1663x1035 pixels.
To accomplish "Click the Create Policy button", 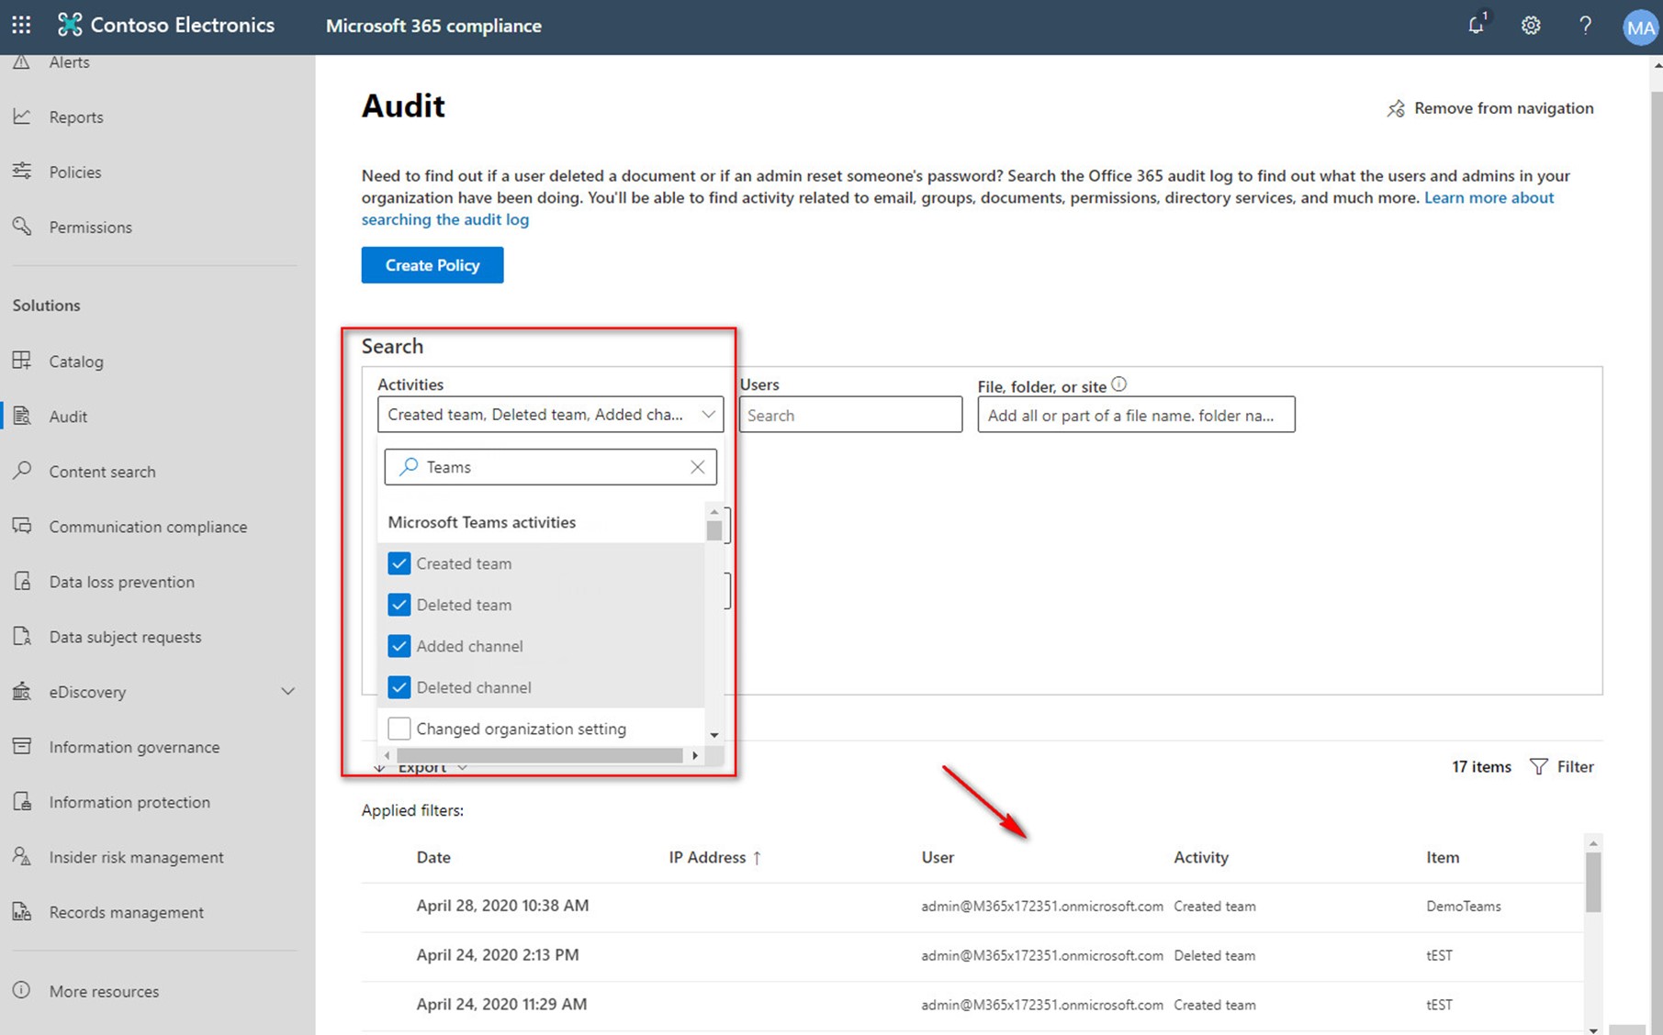I will [433, 265].
